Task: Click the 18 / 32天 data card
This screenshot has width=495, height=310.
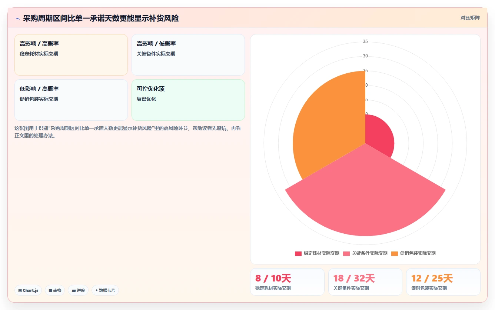Action: (x=365, y=282)
